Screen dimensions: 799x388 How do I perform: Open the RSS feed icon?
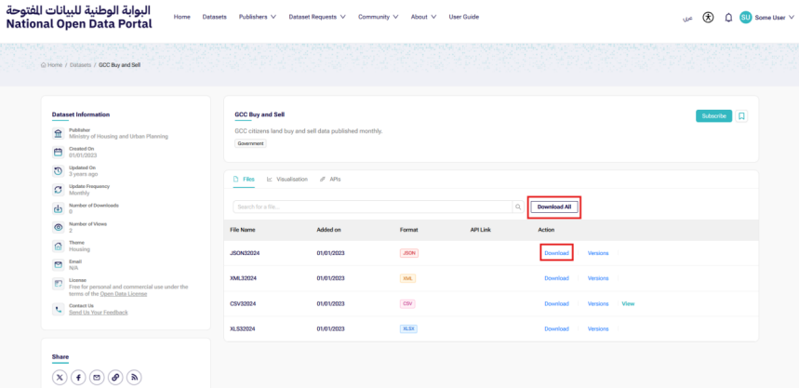pyautogui.click(x=134, y=377)
